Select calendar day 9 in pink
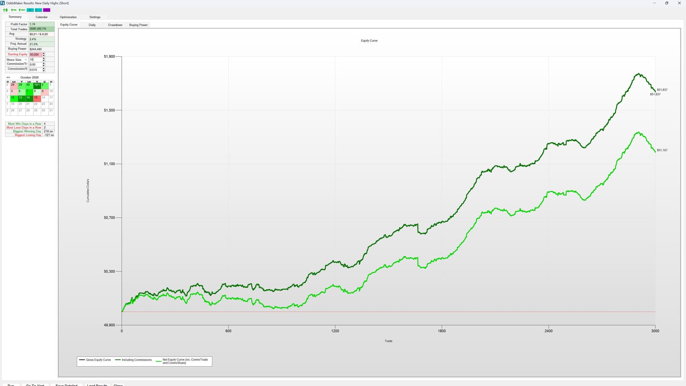The image size is (686, 386). tap(45, 92)
